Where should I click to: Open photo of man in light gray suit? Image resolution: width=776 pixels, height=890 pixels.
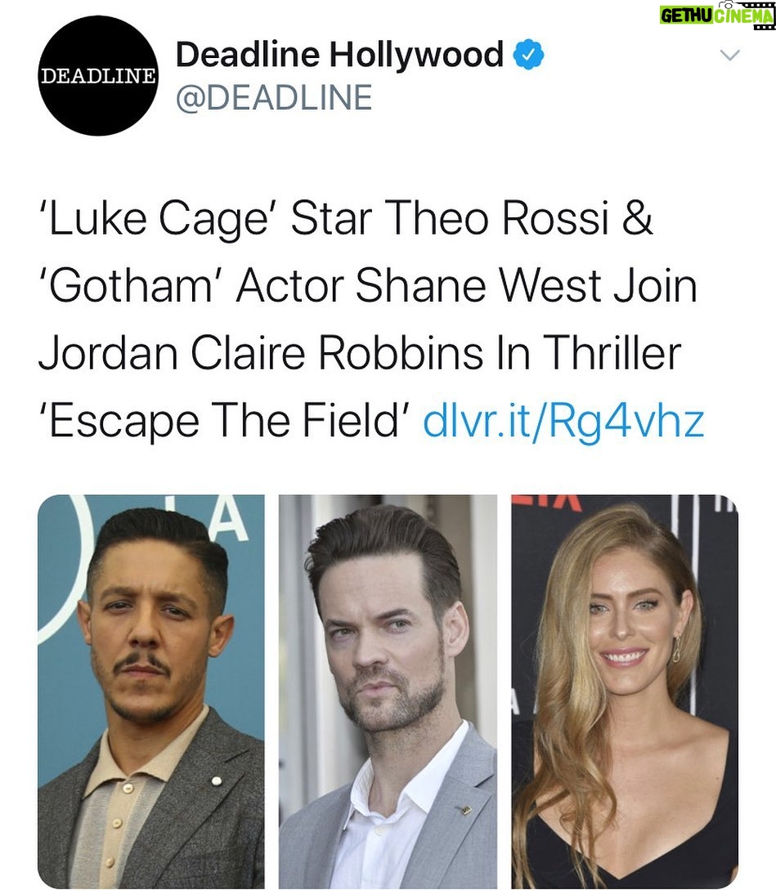click(388, 691)
